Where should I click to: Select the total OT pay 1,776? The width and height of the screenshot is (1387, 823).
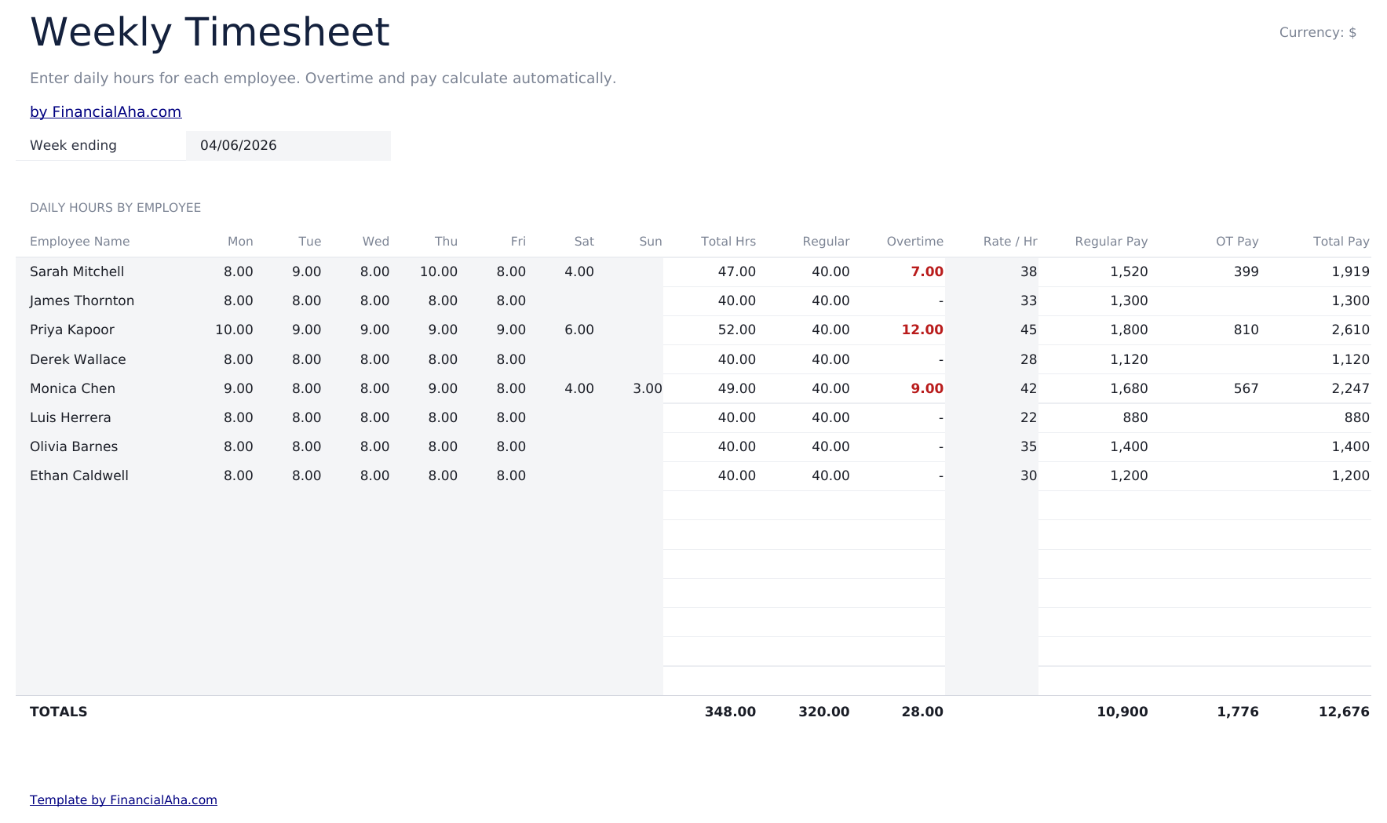click(1238, 712)
